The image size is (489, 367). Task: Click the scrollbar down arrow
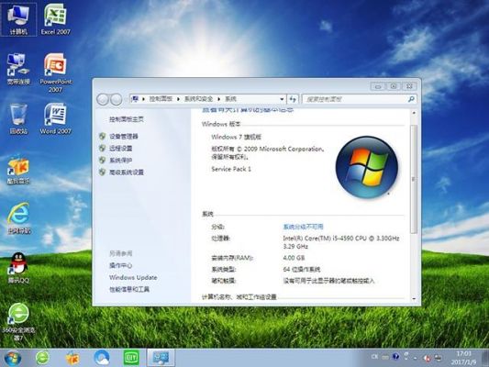click(414, 299)
